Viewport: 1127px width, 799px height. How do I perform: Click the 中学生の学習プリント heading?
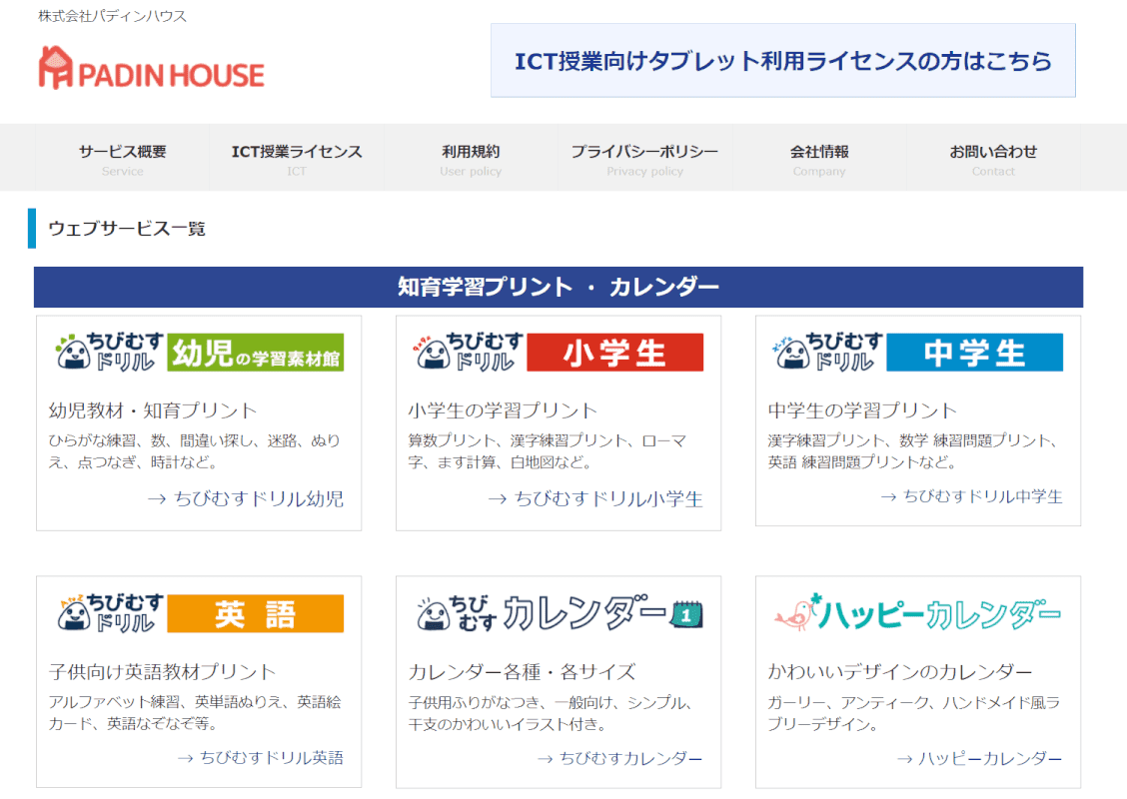(862, 410)
